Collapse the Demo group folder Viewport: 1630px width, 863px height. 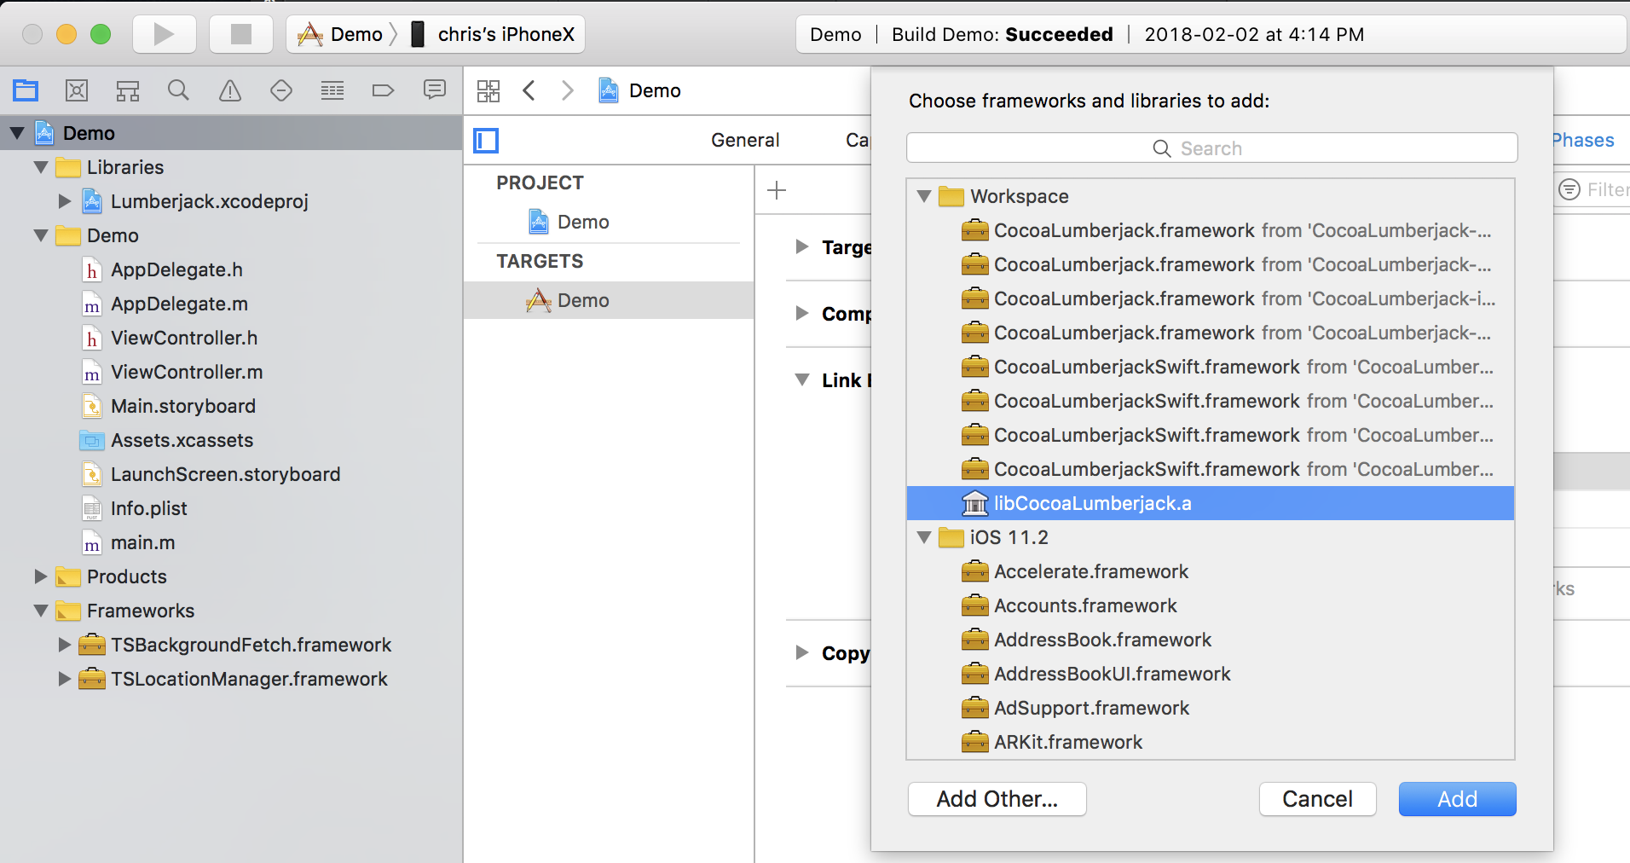(x=41, y=235)
